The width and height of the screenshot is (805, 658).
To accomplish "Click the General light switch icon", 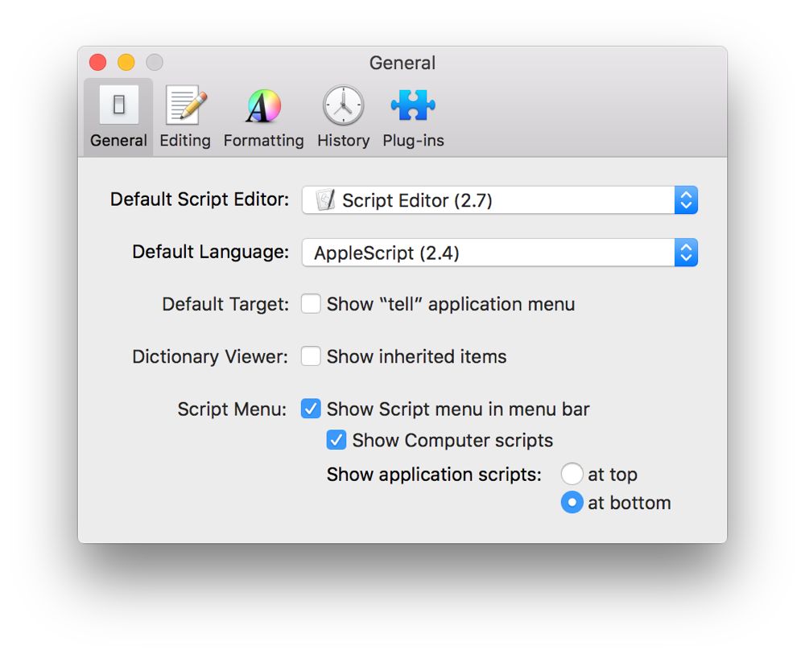I will click(118, 105).
